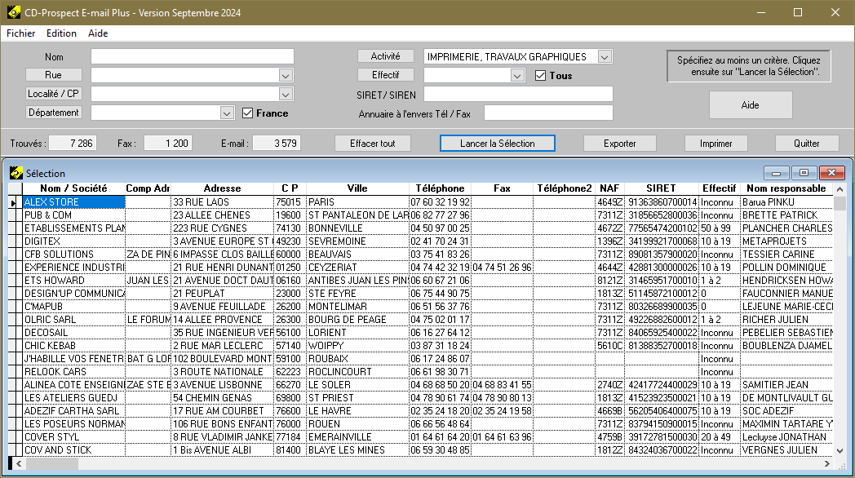Image resolution: width=855 pixels, height=478 pixels.
Task: Click the row pointer arrow beside ALEX STORE
Action: click(13, 201)
